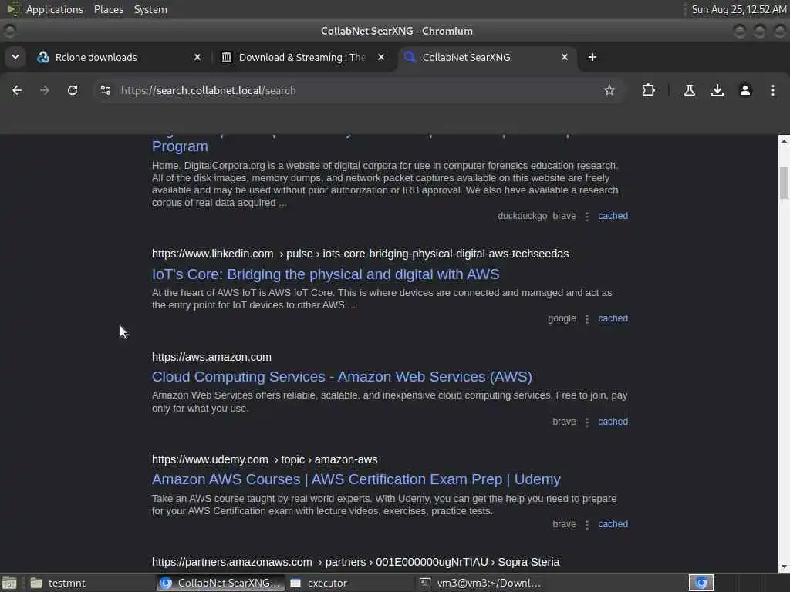The height and width of the screenshot is (592, 790).
Task: Click the workspace switcher icon in taskbar
Action: [x=701, y=583]
